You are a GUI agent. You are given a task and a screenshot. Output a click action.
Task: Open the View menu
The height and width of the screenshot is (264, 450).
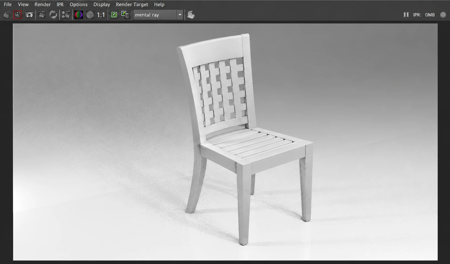(x=23, y=4)
